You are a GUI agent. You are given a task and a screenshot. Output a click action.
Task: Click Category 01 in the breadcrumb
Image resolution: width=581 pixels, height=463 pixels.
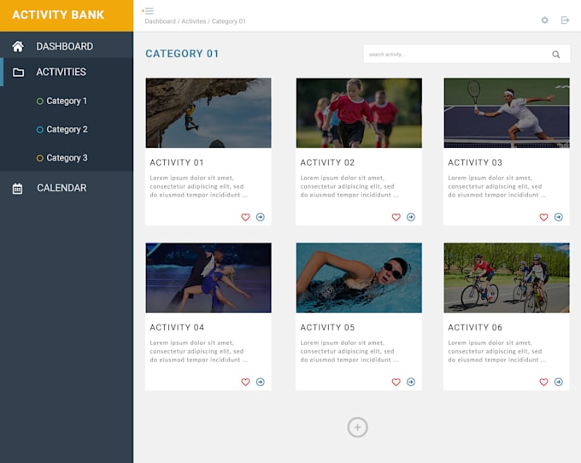[x=229, y=21]
